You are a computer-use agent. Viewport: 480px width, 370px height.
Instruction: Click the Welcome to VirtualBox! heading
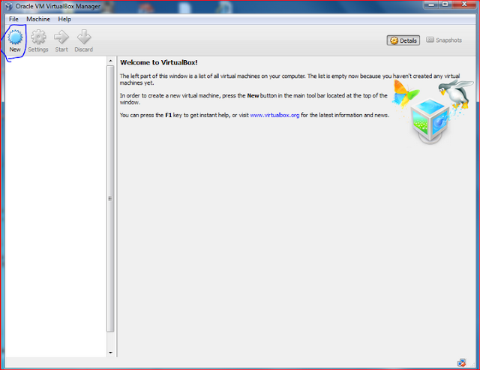tap(159, 62)
